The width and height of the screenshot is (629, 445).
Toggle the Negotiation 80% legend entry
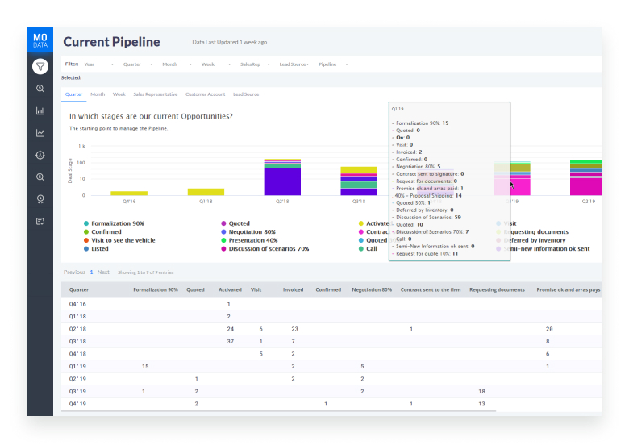click(252, 232)
